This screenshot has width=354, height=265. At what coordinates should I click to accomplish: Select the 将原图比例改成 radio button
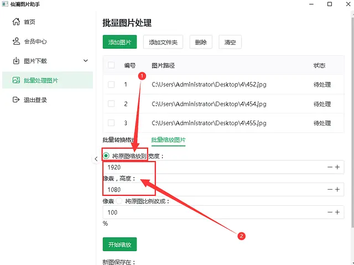(119, 201)
